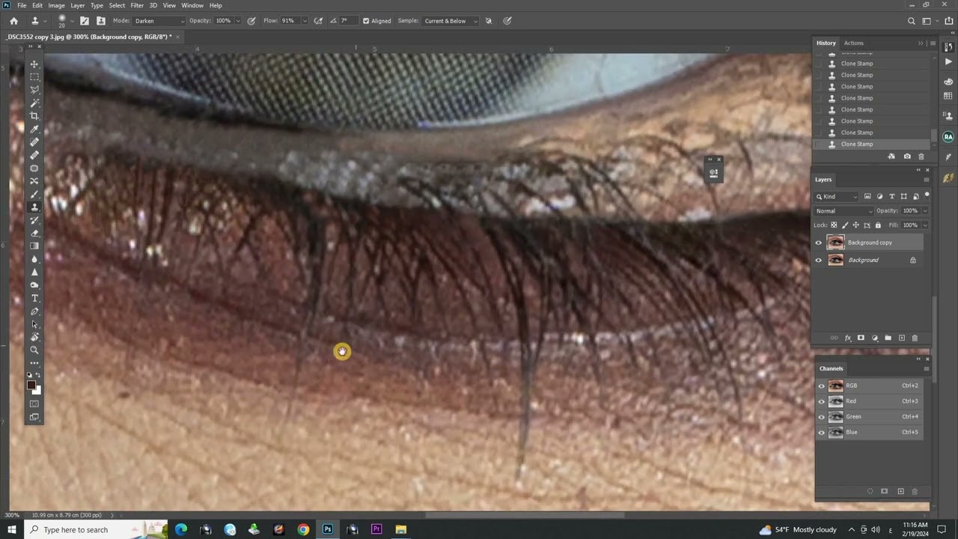
Task: Select the Move tool
Action: pyautogui.click(x=34, y=64)
